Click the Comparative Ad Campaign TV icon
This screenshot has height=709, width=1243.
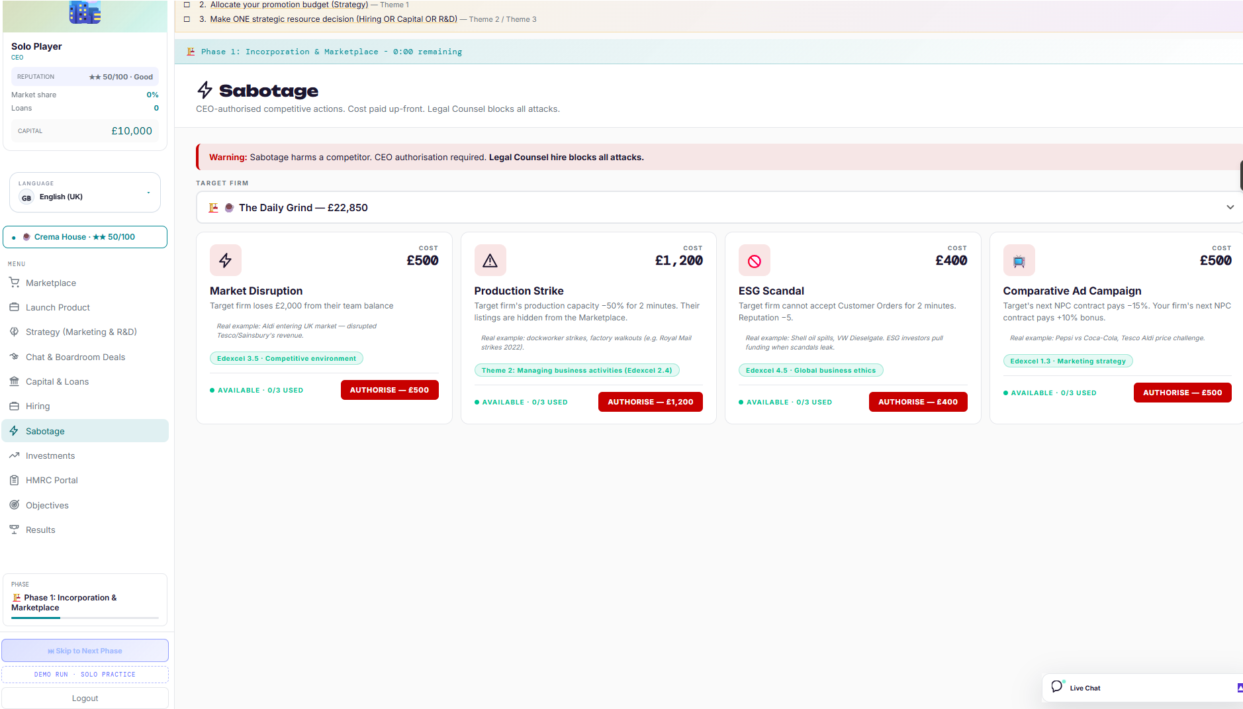[1019, 260]
